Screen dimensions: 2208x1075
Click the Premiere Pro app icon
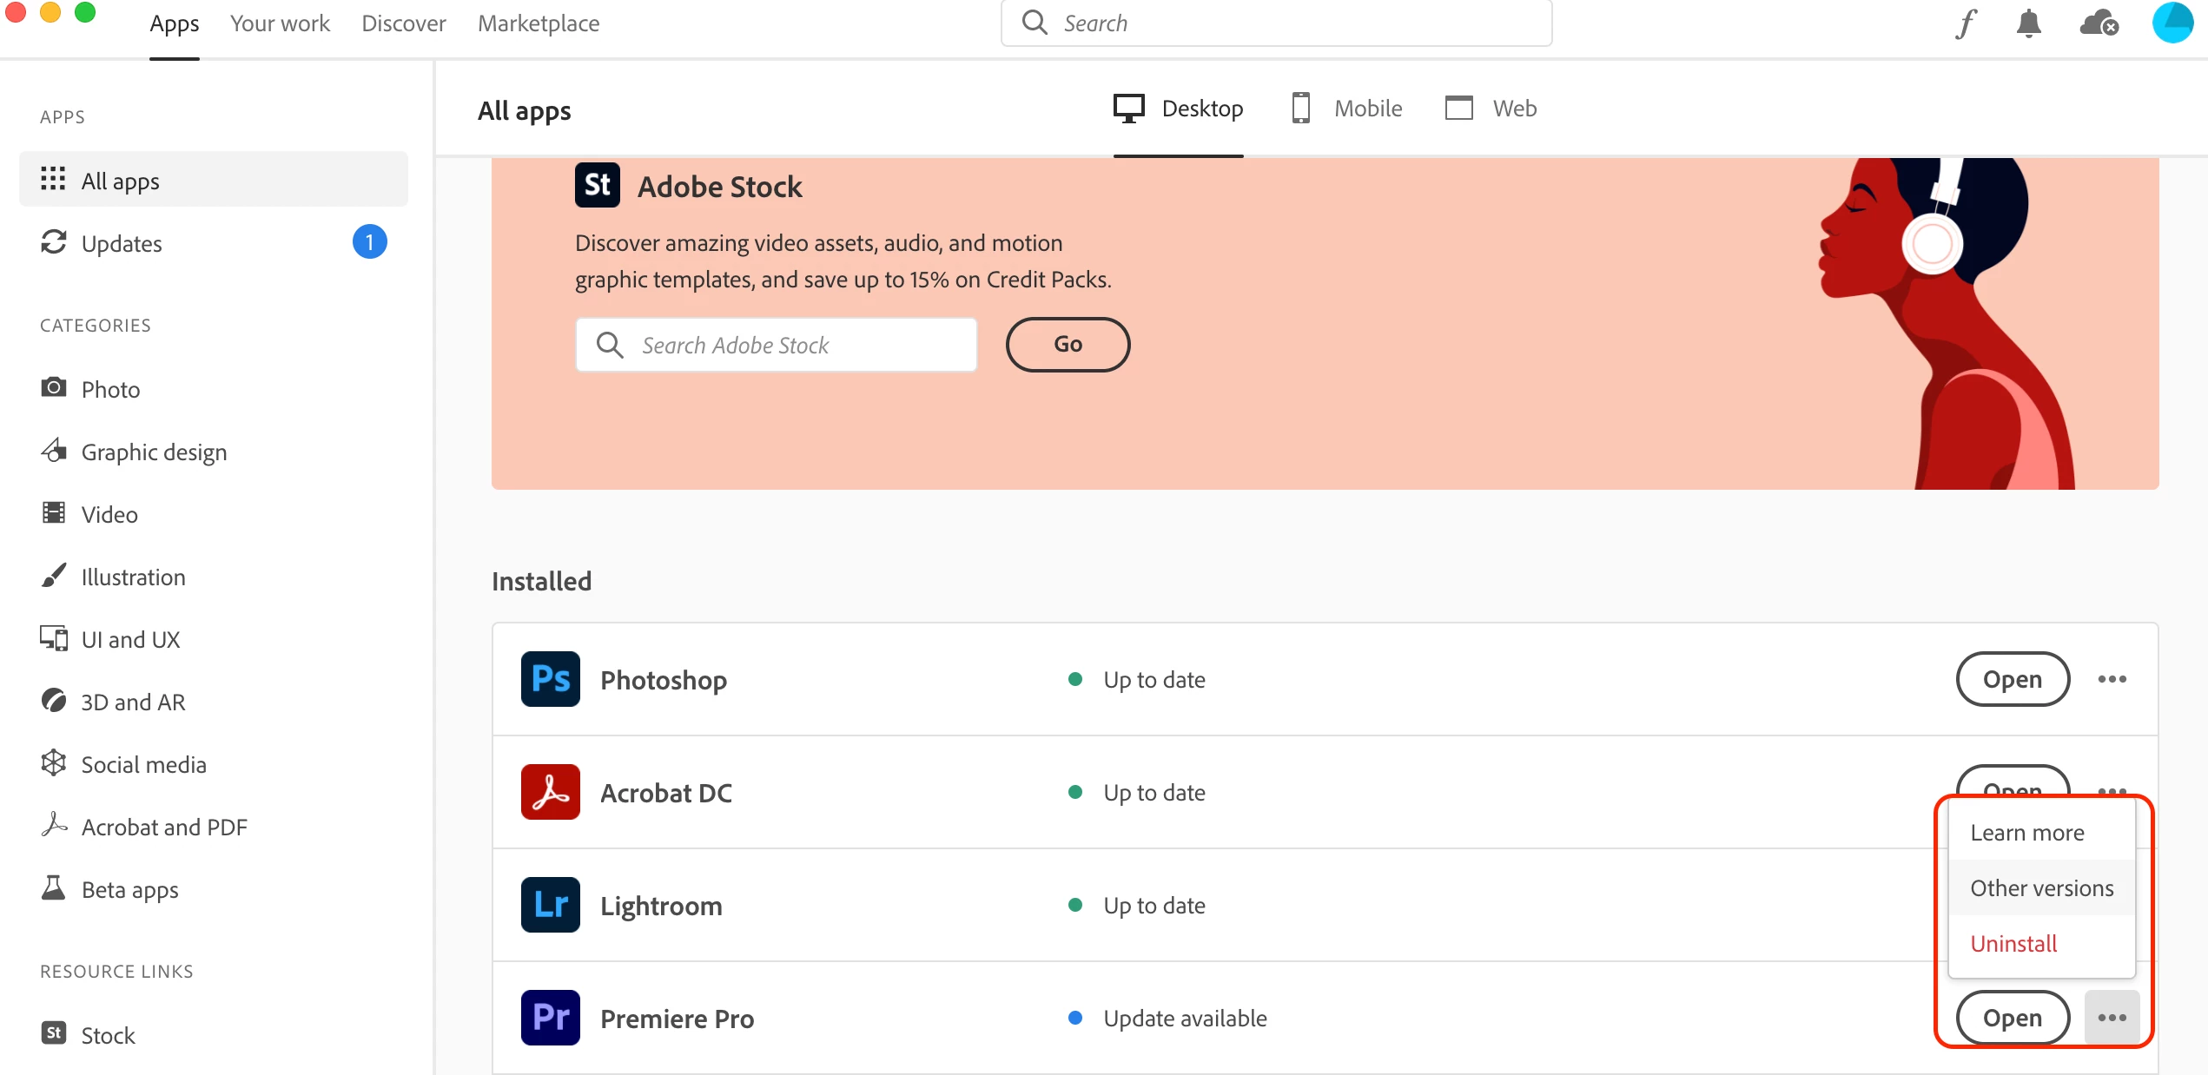[x=550, y=1018]
